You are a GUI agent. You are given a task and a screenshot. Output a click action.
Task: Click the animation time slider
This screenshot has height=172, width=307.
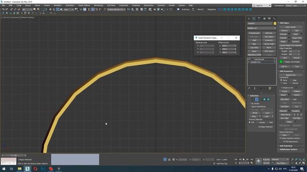pyautogui.click(x=14, y=155)
